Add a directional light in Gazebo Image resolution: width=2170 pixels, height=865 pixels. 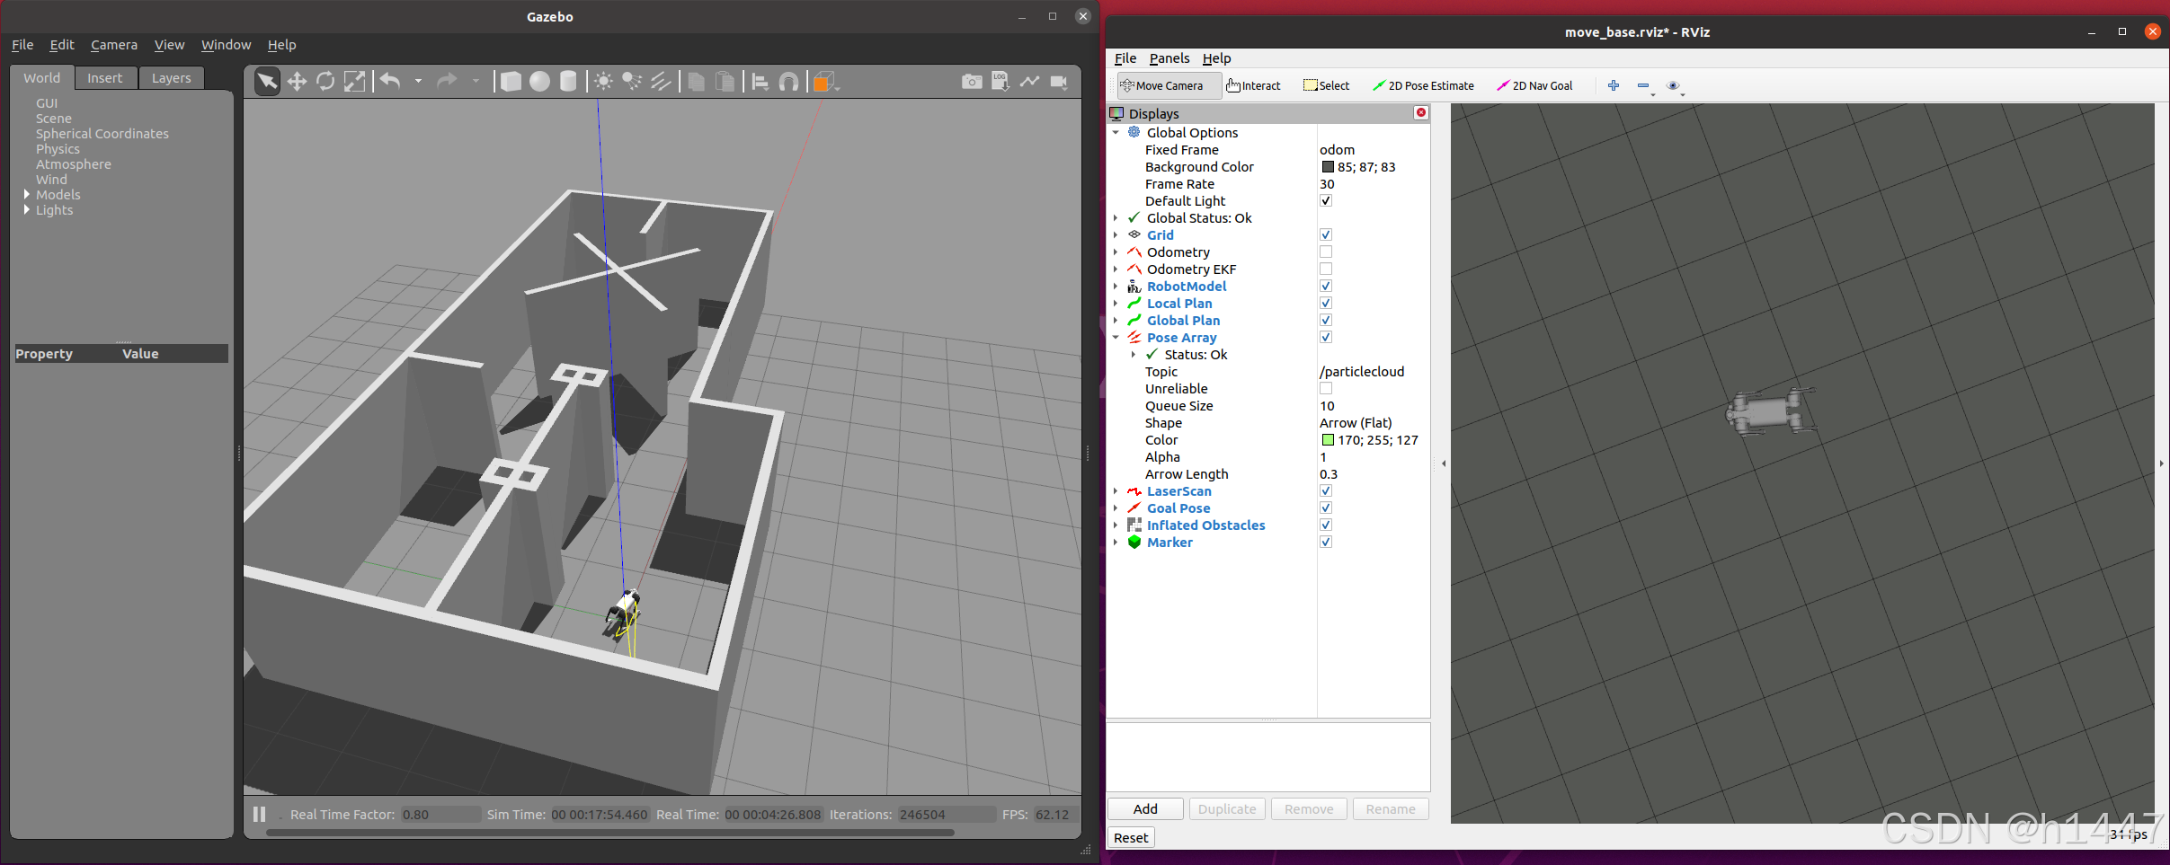(661, 82)
